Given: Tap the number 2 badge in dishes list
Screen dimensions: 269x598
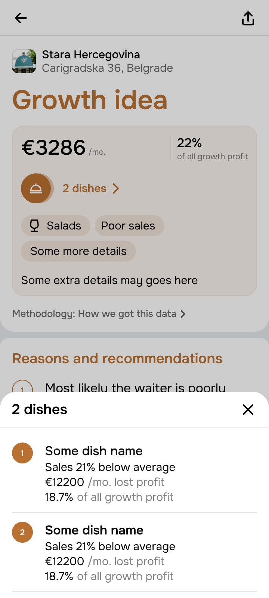Looking at the screenshot, I should (22, 532).
